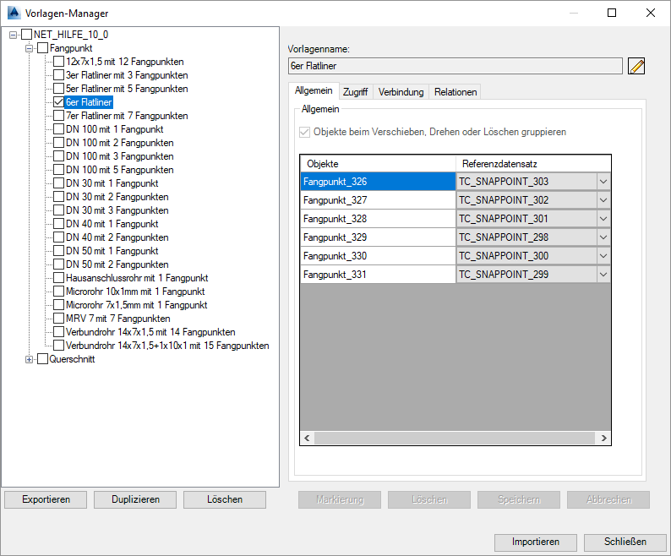Uncheck the 6er Flatliner checkbox
671x556 pixels.
[x=58, y=102]
